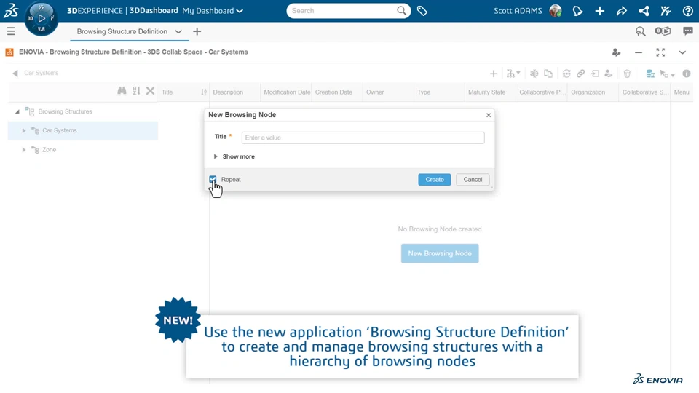Click the back arrow beside Car Systems

(15, 73)
